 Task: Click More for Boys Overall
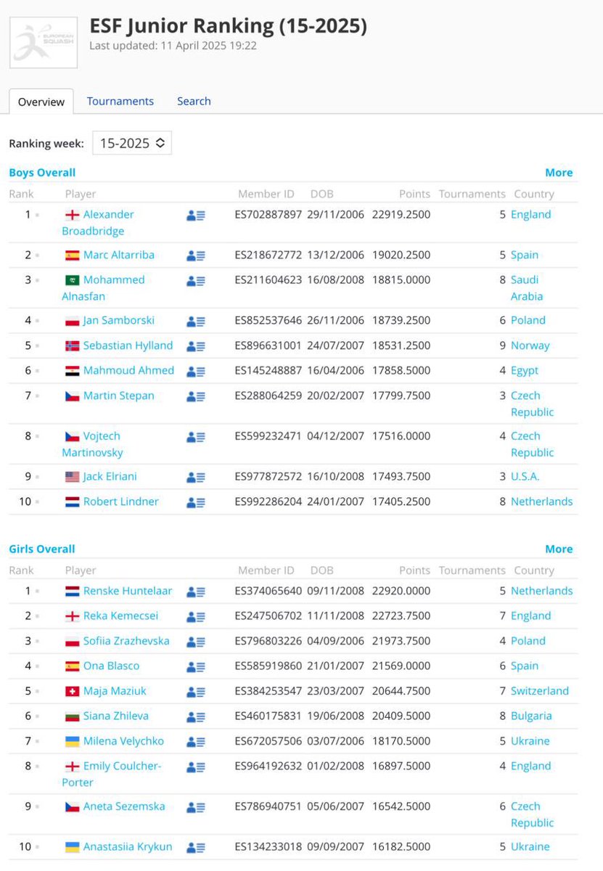tap(559, 172)
